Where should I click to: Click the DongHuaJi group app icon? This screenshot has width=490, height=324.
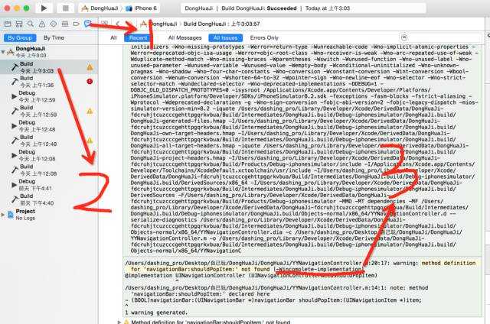pos(11,52)
